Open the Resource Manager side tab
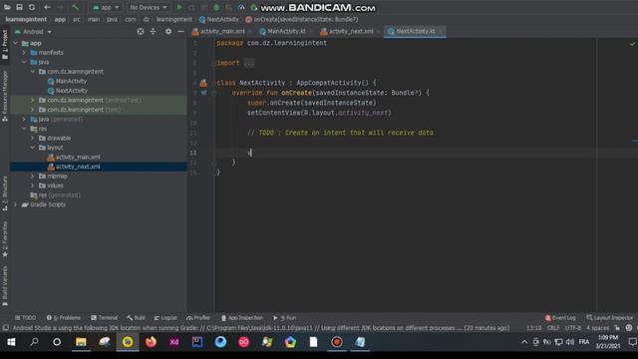Screen dimensions: 638x359 pos(5,96)
